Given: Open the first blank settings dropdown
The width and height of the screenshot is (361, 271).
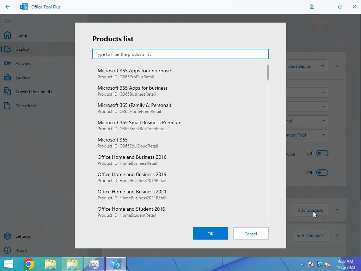Looking at the screenshot, I should click(307, 92).
